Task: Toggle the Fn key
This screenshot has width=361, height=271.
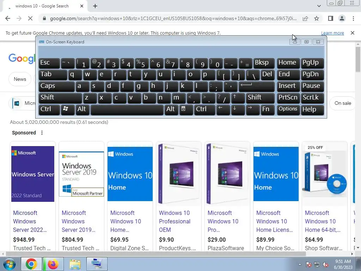Action: (268, 110)
